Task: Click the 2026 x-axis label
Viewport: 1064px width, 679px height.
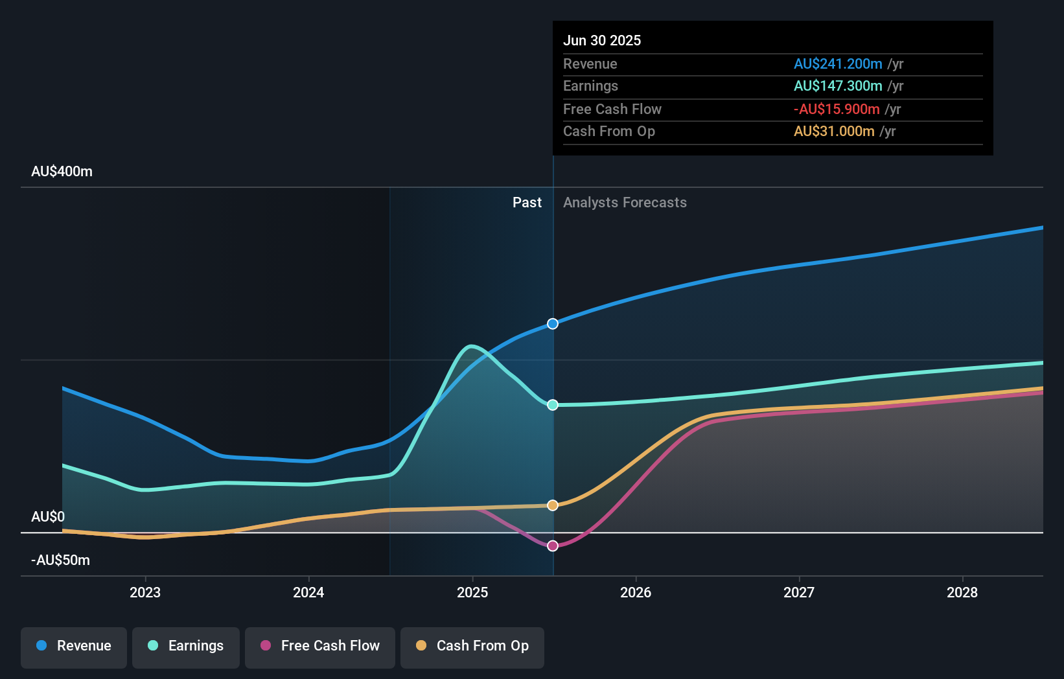Action: (x=636, y=592)
